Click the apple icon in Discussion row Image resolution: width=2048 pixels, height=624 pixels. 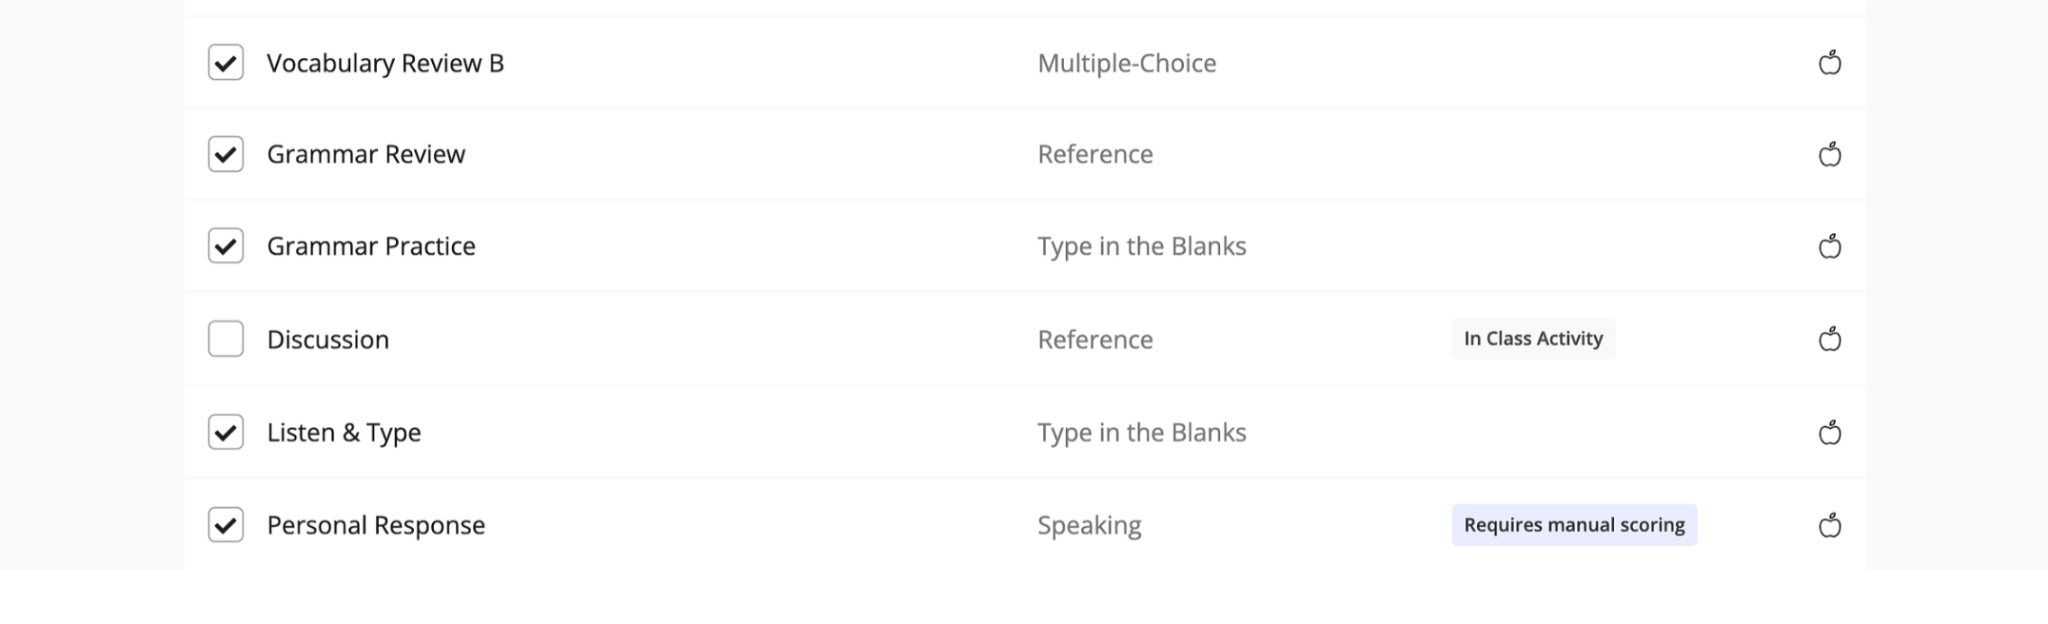coord(1829,340)
